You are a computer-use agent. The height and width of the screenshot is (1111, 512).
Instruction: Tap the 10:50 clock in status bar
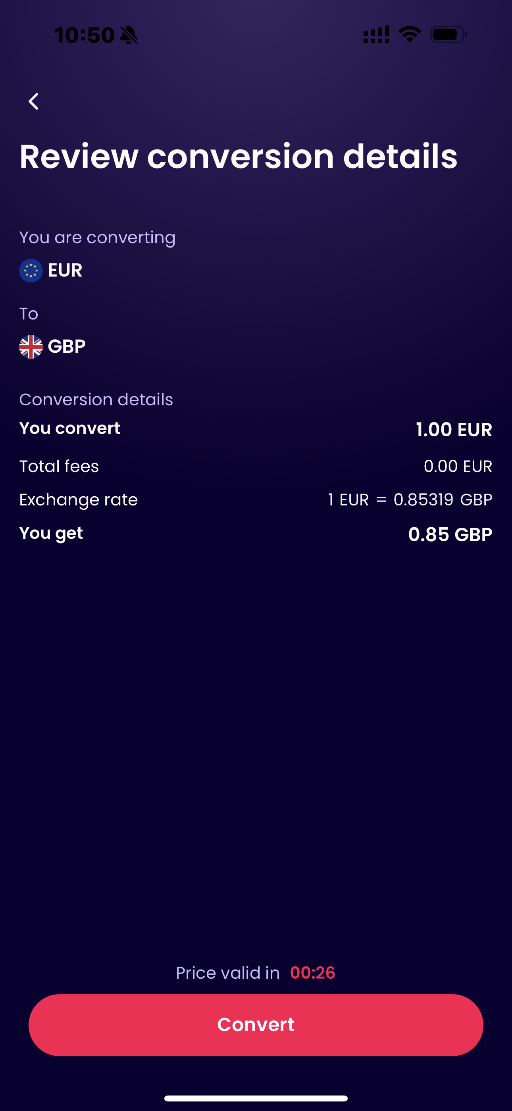point(85,35)
